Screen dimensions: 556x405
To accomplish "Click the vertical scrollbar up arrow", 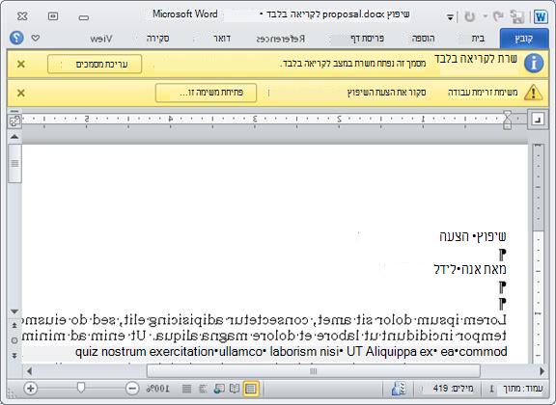I will click(14, 136).
